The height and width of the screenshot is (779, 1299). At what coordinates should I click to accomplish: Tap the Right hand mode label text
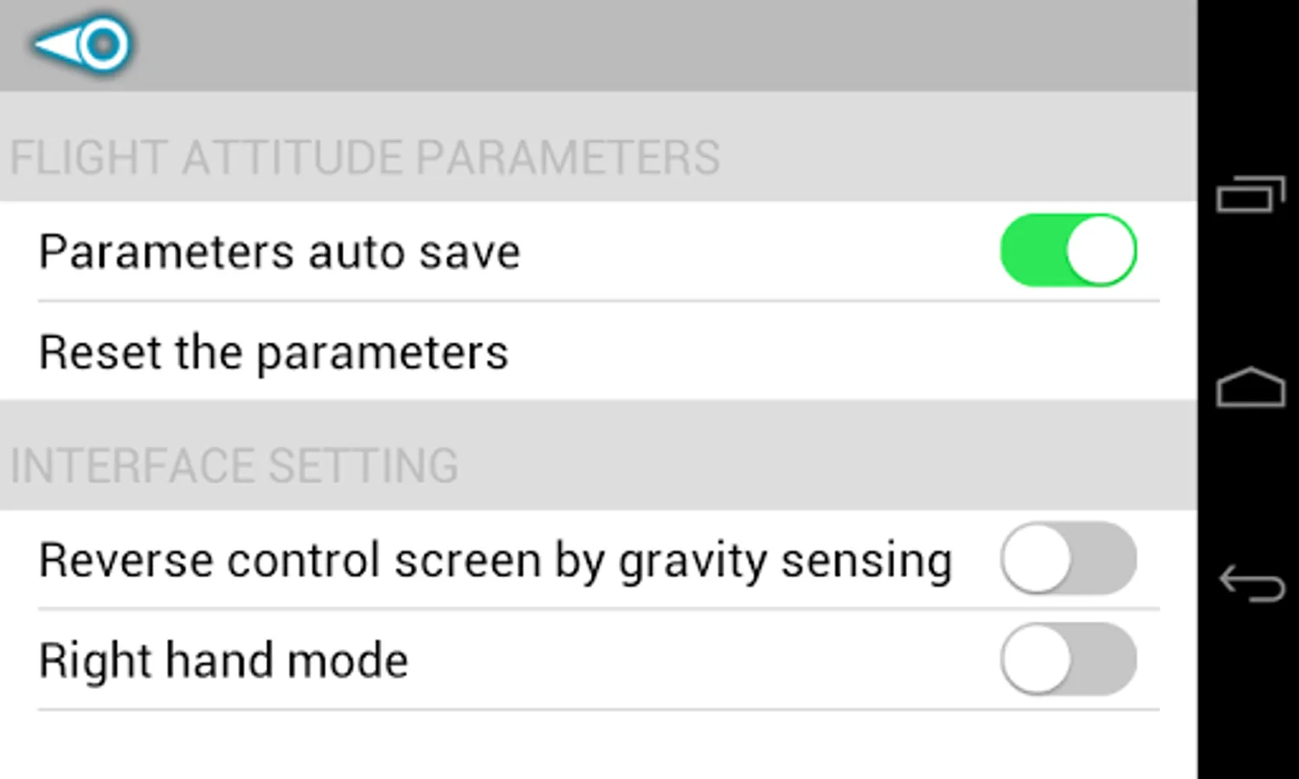(223, 661)
